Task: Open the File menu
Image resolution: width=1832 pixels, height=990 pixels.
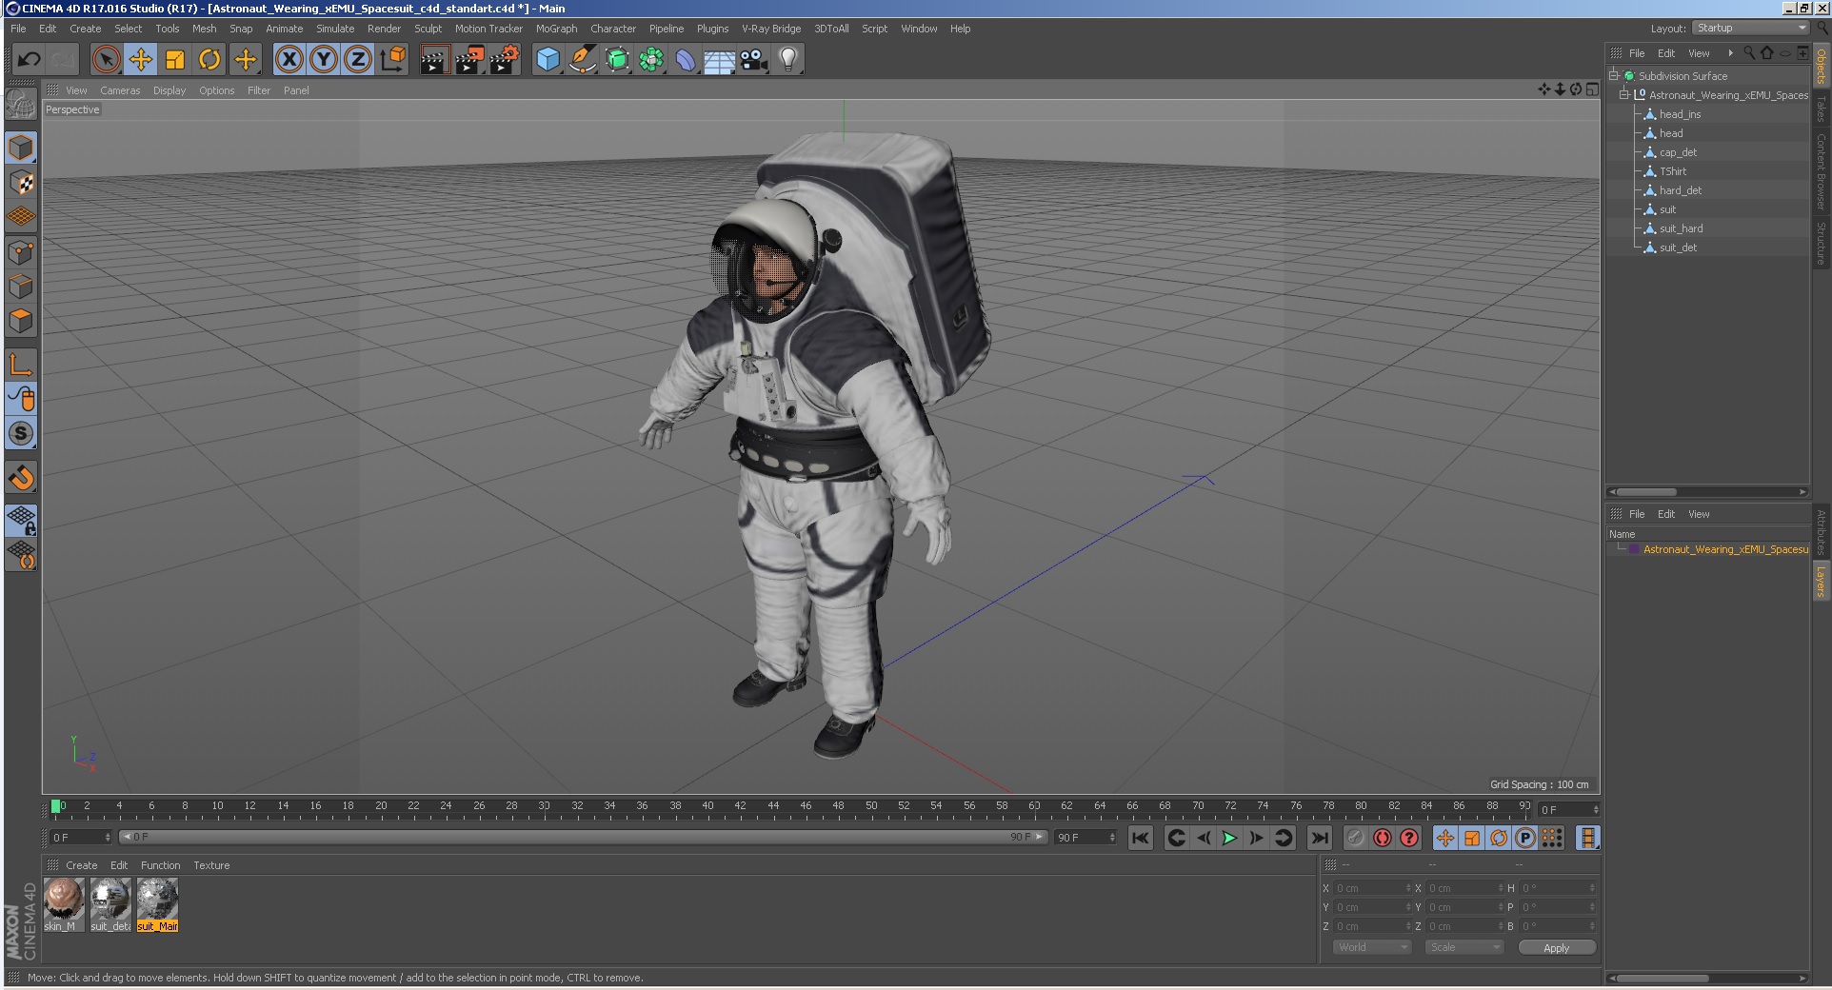Action: tap(18, 29)
